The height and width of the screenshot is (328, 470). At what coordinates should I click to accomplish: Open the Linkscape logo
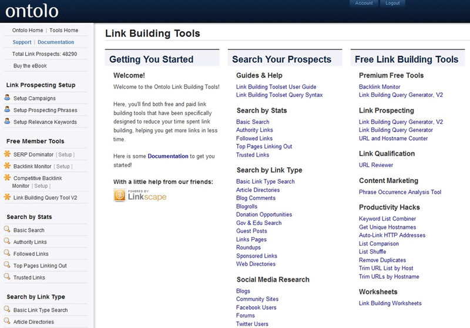point(140,195)
